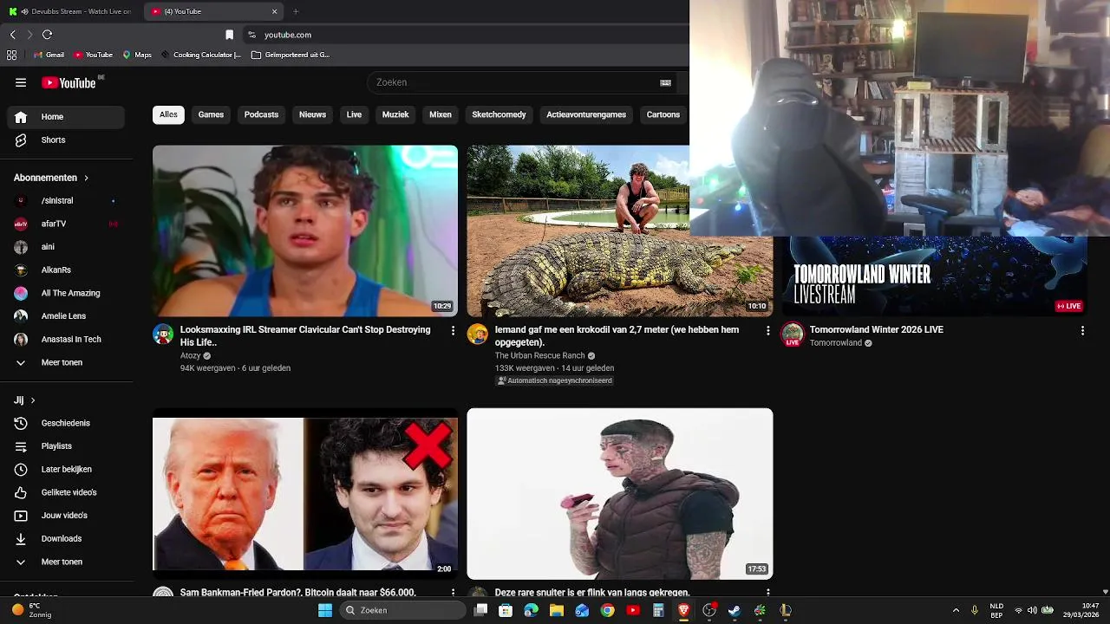1110x624 pixels.
Task: Show hidden system tray icons
Action: (x=956, y=610)
